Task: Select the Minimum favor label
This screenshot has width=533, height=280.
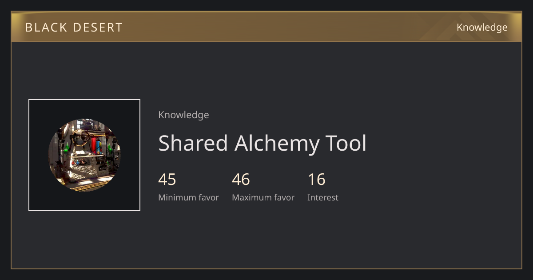Action: [188, 198]
